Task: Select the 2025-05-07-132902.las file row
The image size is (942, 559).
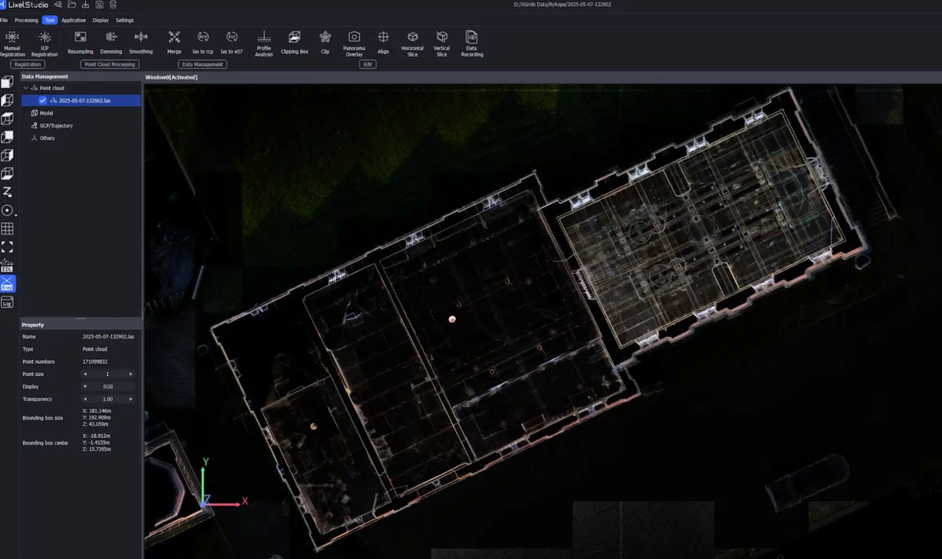Action: coord(81,100)
